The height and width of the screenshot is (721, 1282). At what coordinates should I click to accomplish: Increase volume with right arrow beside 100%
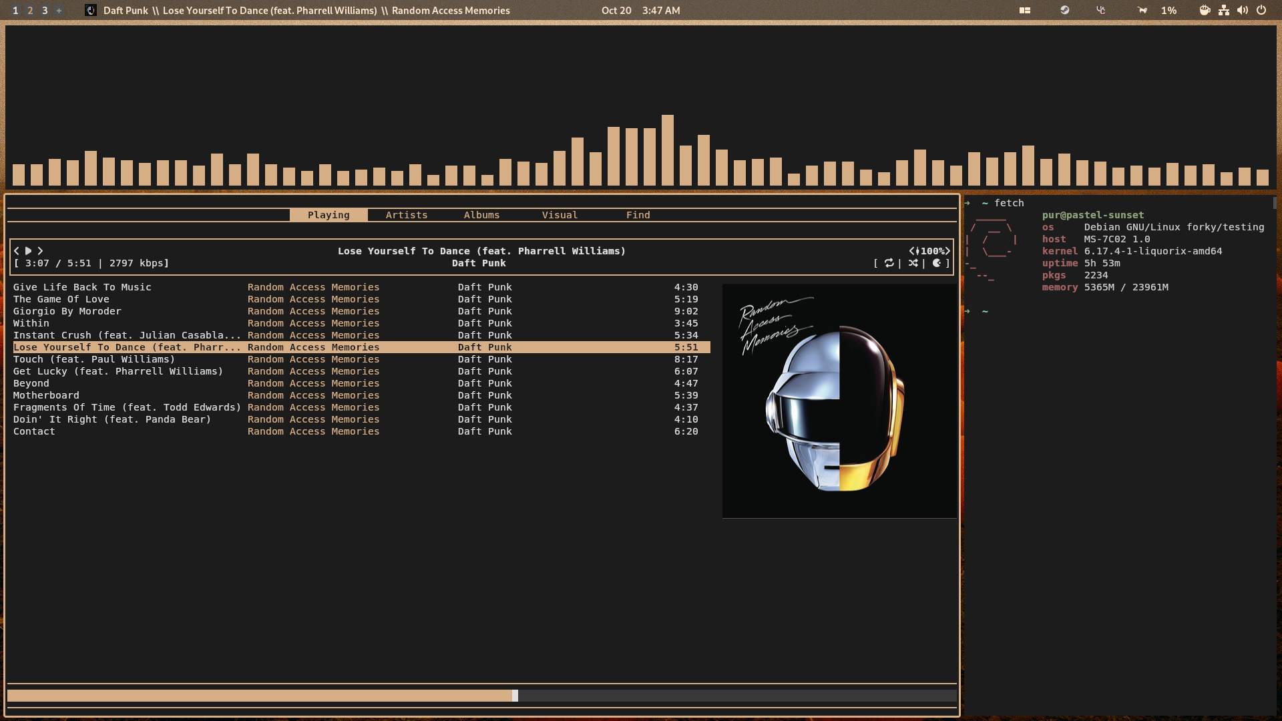point(947,251)
